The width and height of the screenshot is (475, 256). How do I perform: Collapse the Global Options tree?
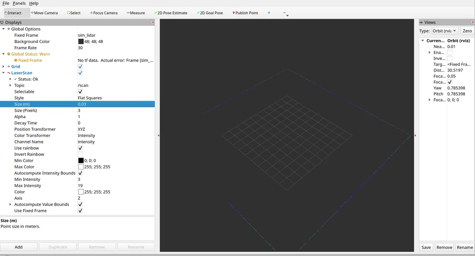(4, 29)
